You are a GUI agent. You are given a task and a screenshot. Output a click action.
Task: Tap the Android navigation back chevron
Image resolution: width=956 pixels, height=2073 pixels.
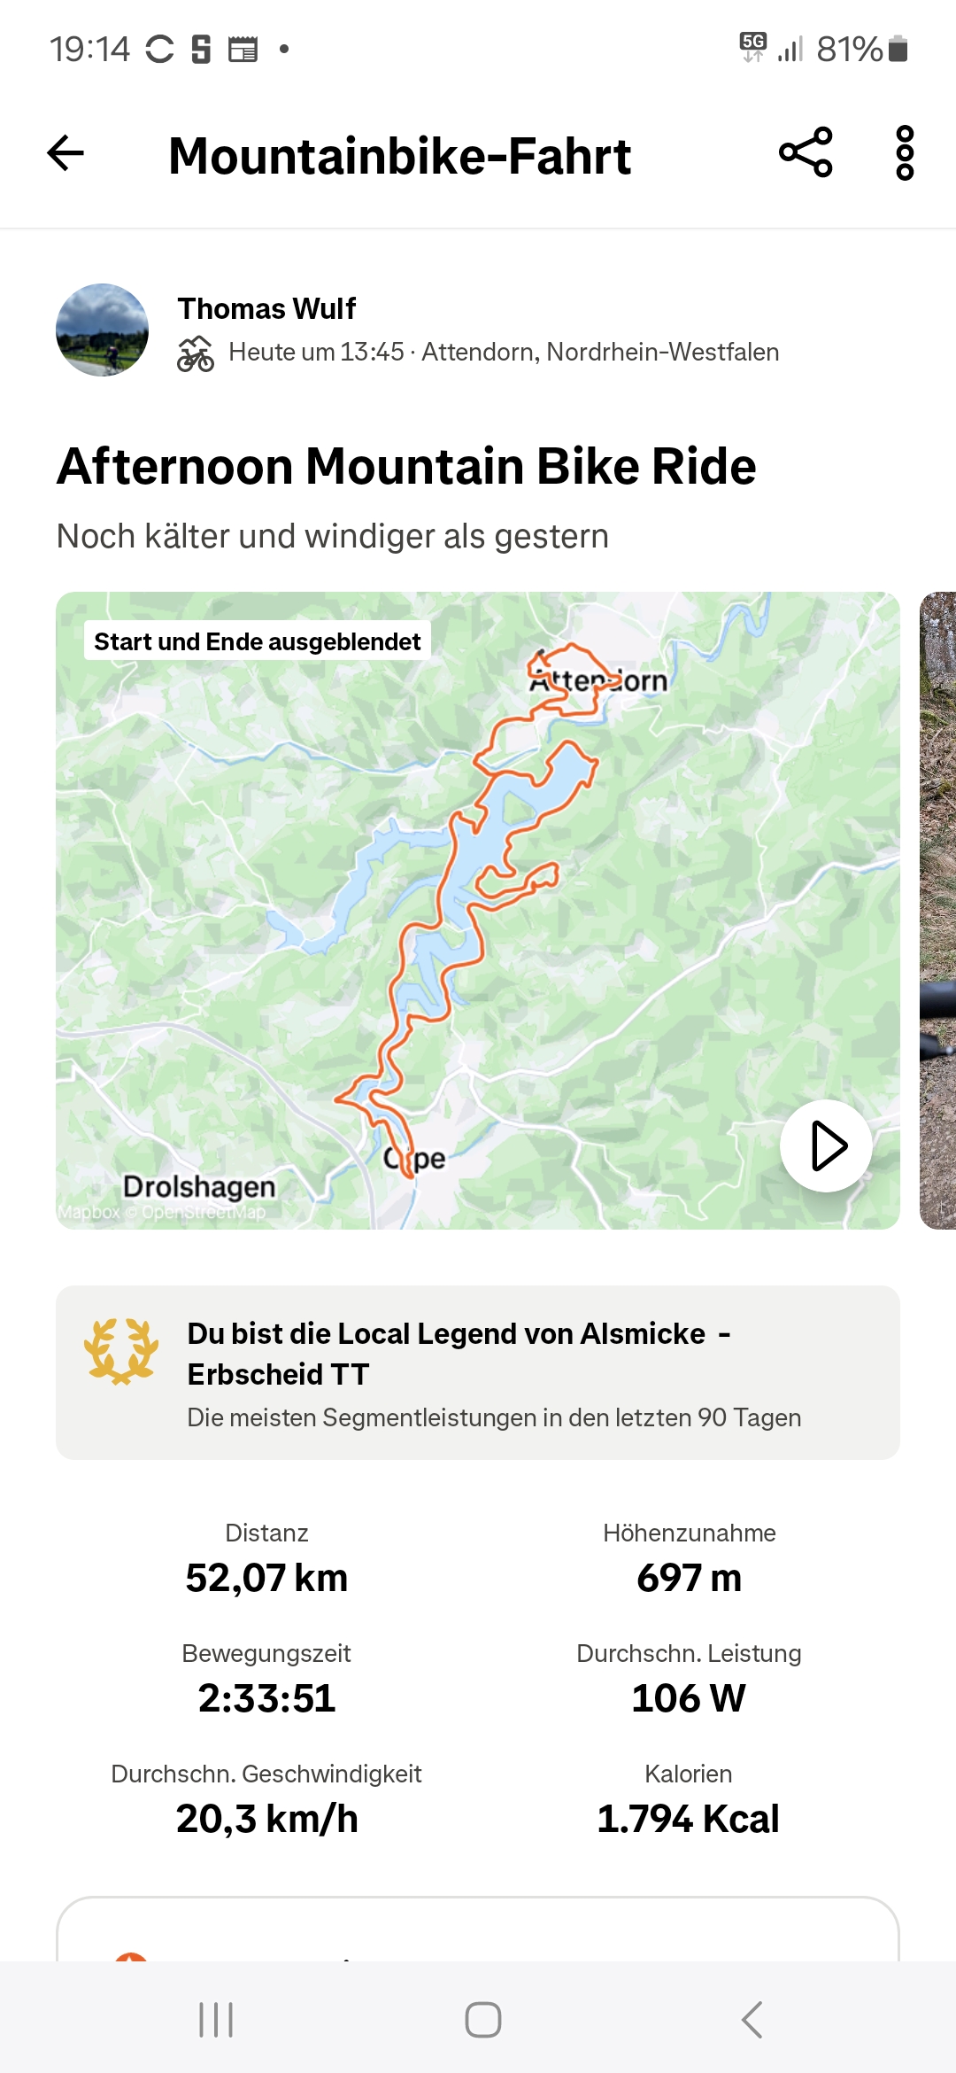coord(752,2020)
